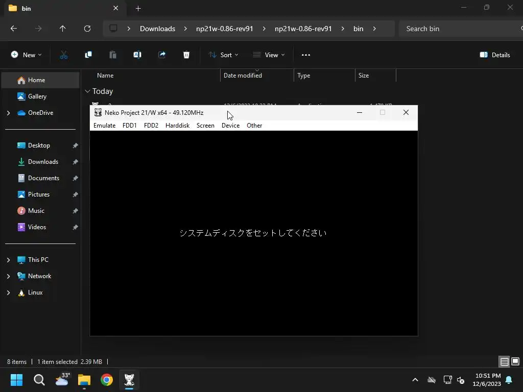This screenshot has height=392, width=523.
Task: Click the Search bin field
Action: pos(460,29)
